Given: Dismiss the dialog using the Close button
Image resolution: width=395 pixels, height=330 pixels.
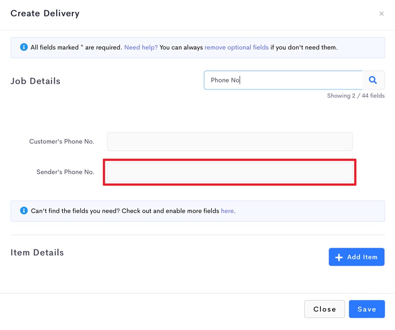Looking at the screenshot, I should pyautogui.click(x=324, y=309).
